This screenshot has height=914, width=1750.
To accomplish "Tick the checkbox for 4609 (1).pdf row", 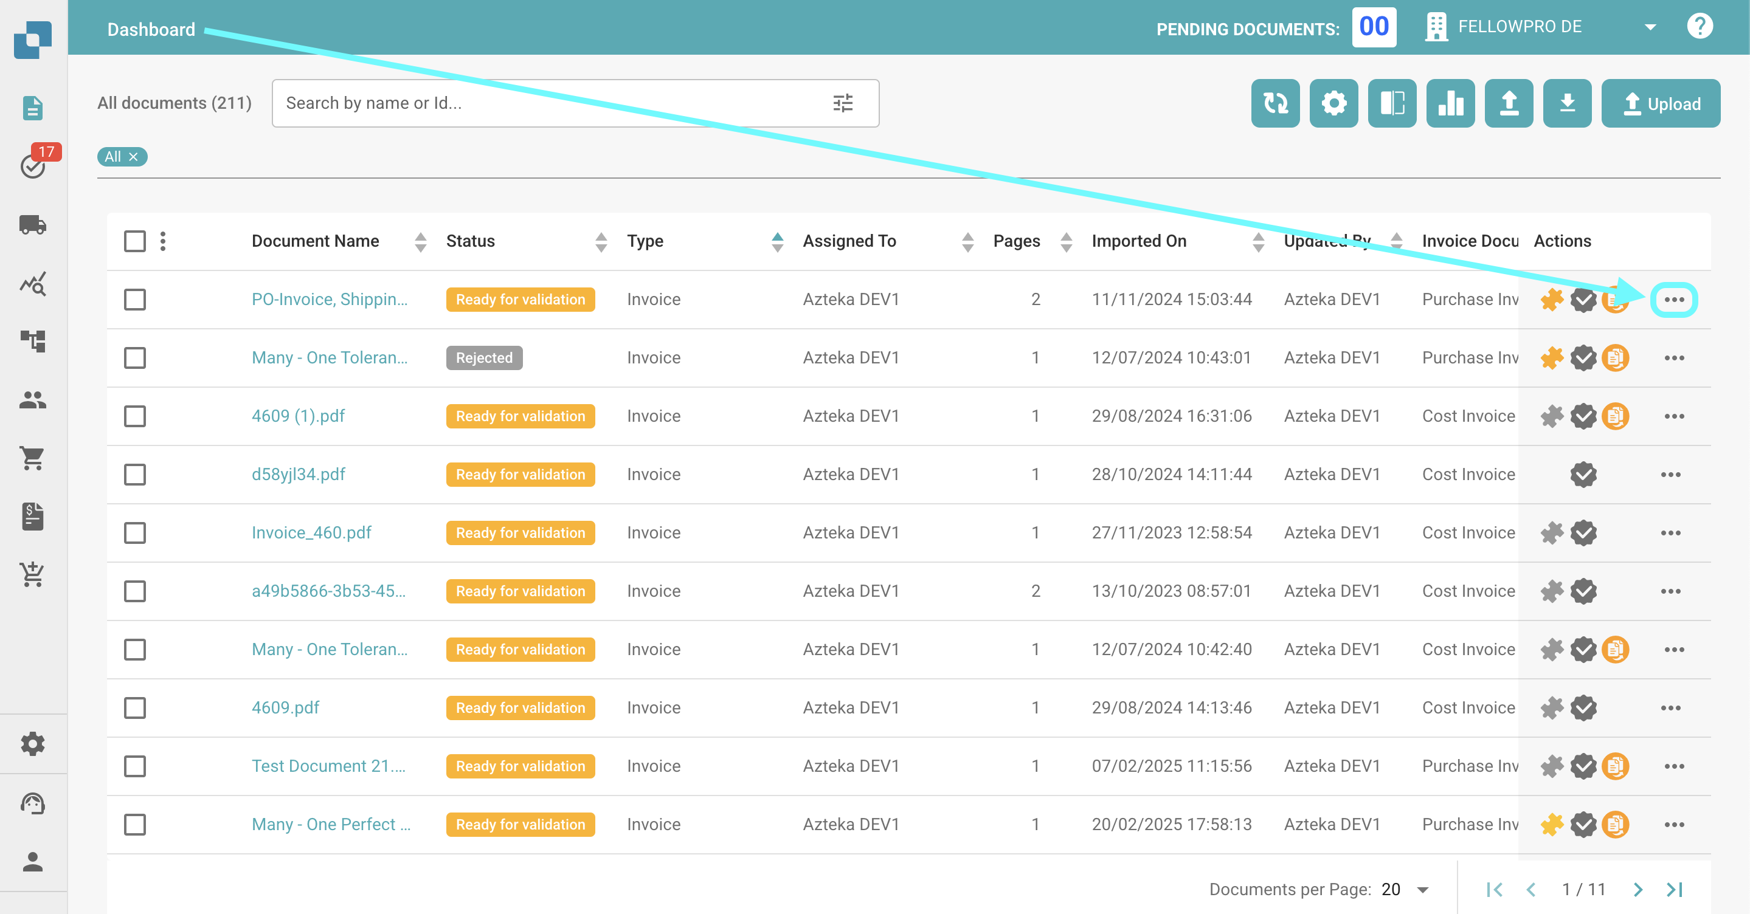I will click(135, 416).
